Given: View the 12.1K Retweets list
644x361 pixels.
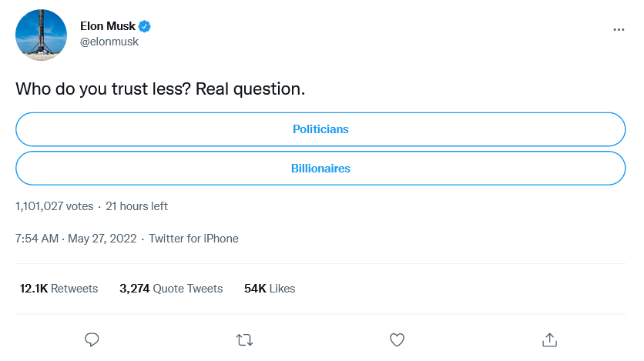Looking at the screenshot, I should click(59, 289).
